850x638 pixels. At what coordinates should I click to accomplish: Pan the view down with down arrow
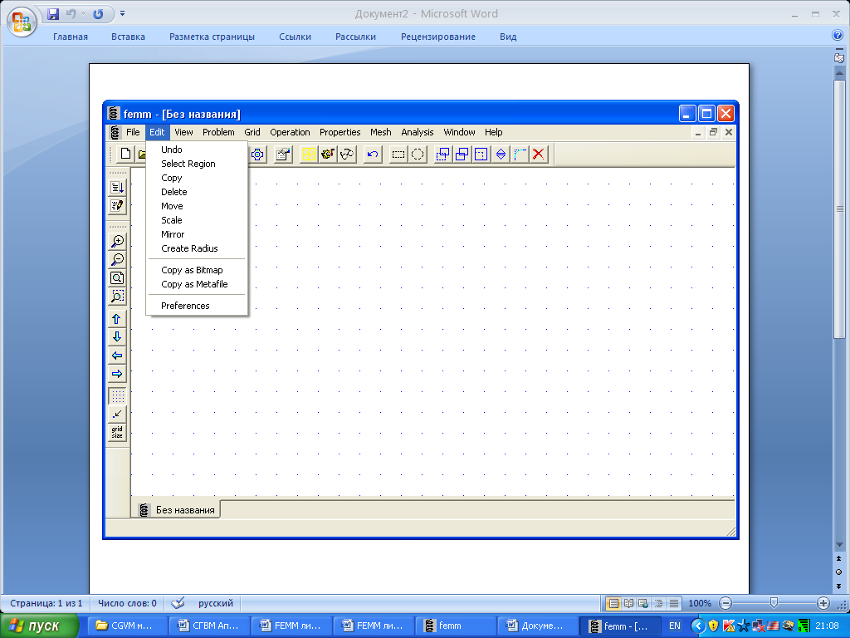coord(117,337)
